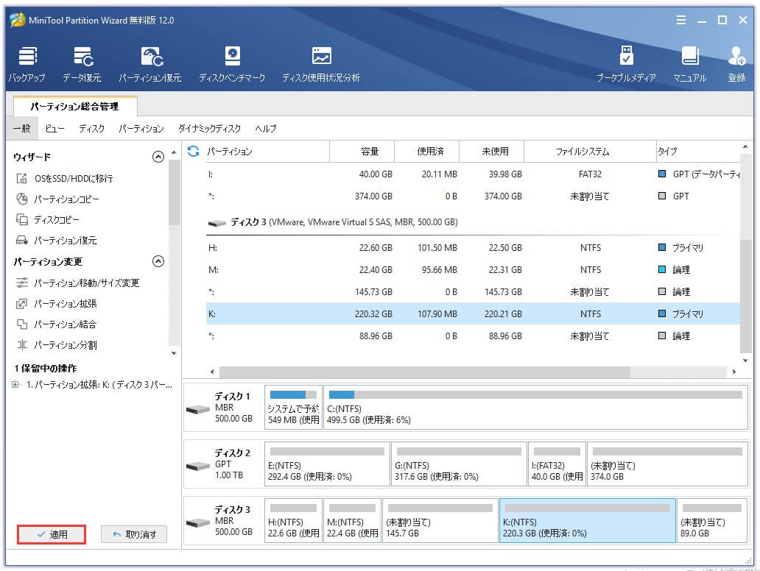This screenshot has width=760, height=571.
Task: Collapse the ウィザード section
Action: tap(158, 157)
